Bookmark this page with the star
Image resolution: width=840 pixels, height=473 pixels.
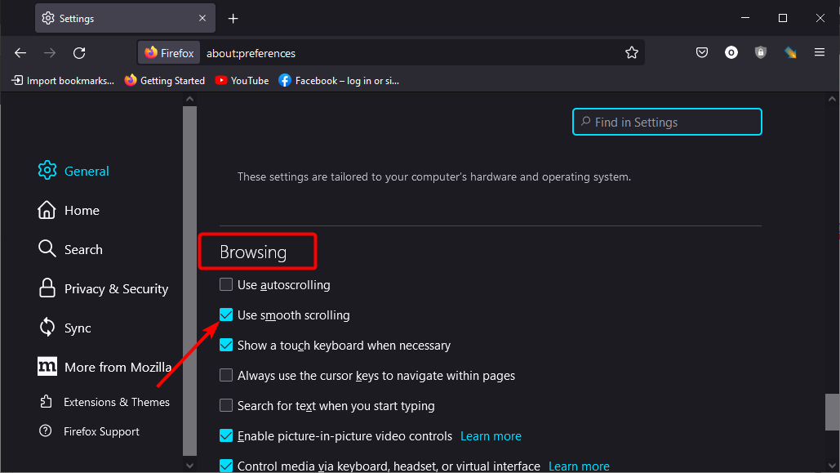click(x=632, y=52)
